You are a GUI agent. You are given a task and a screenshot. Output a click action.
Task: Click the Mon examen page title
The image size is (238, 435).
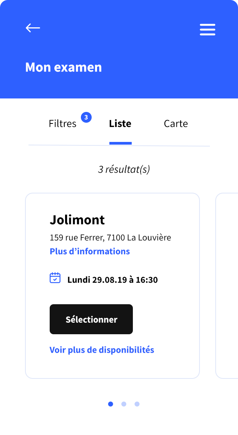(64, 67)
